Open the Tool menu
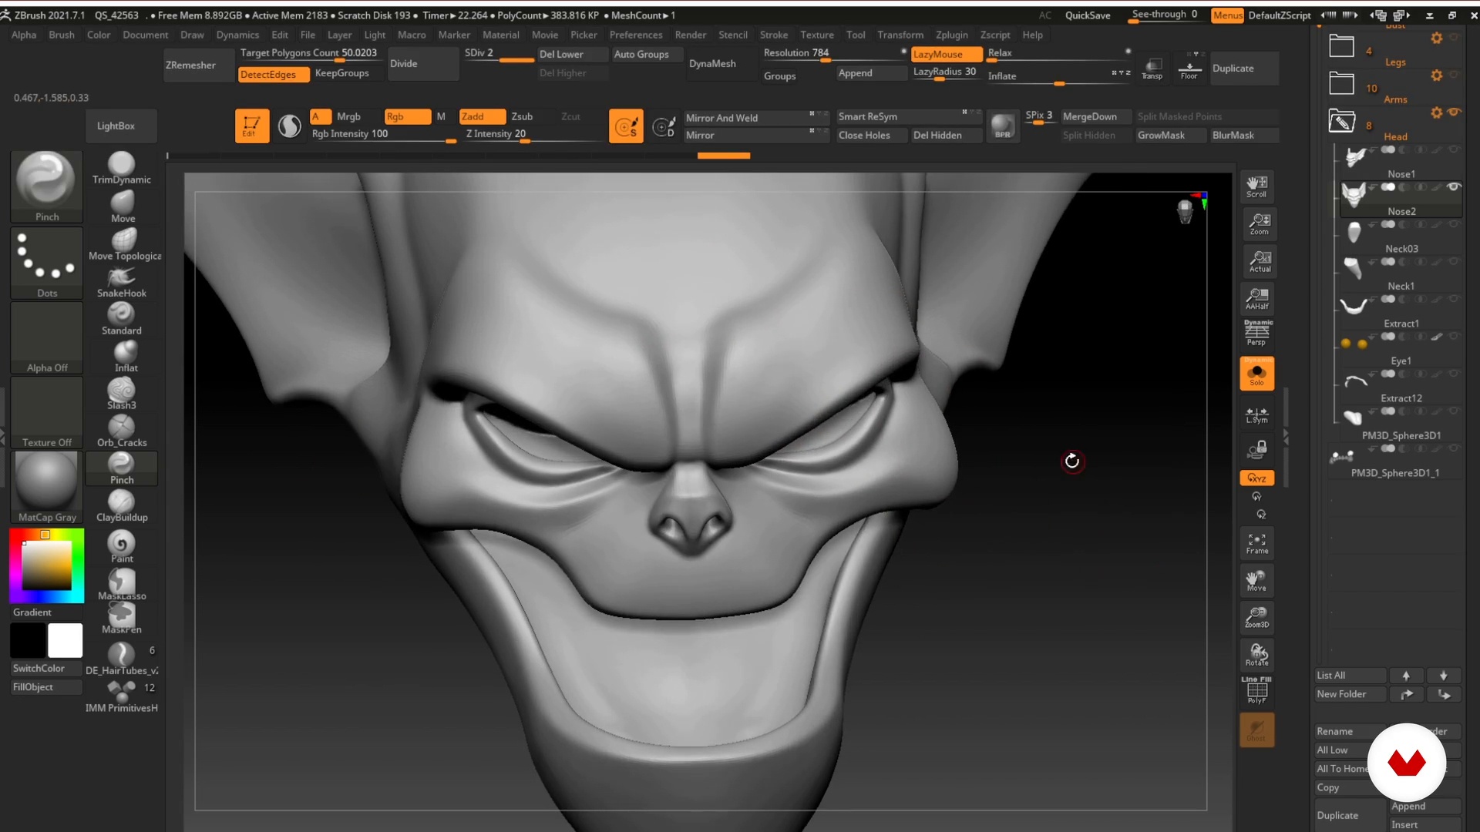 [x=856, y=35]
